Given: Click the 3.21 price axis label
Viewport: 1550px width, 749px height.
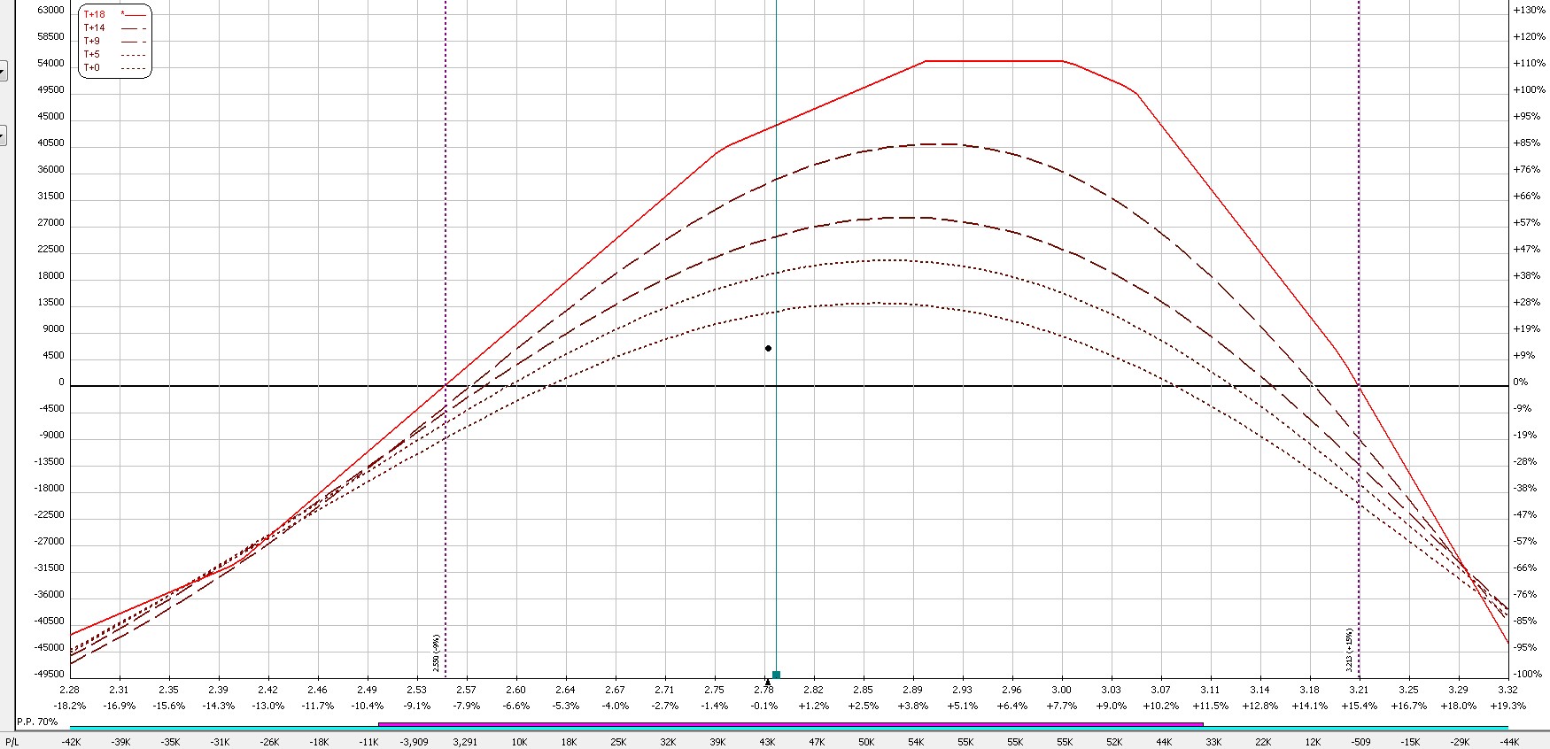Looking at the screenshot, I should click(x=1360, y=690).
